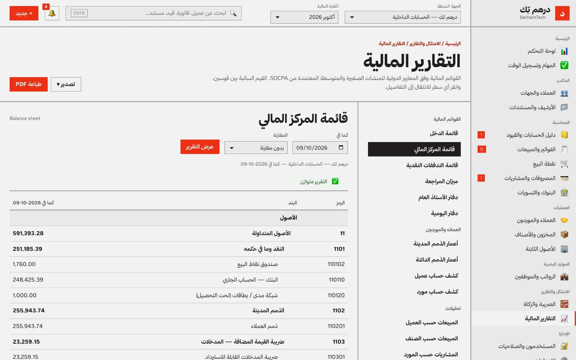Open row 110201 ذمم العملاء
Viewport: 576px width, 360px height.
[179, 326]
